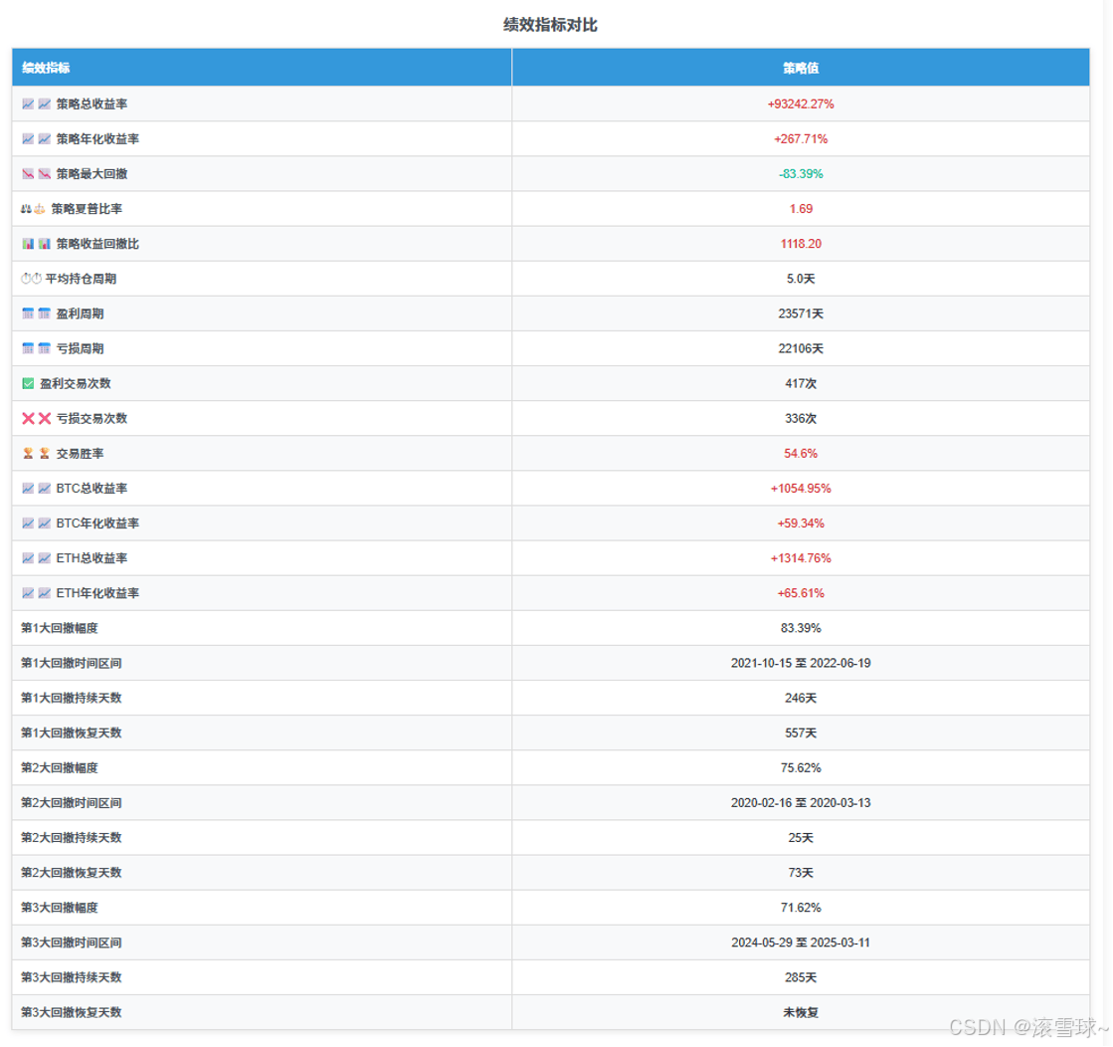Click the 71.62% value
Viewport: 1113px width, 1047px height.
pos(801,908)
